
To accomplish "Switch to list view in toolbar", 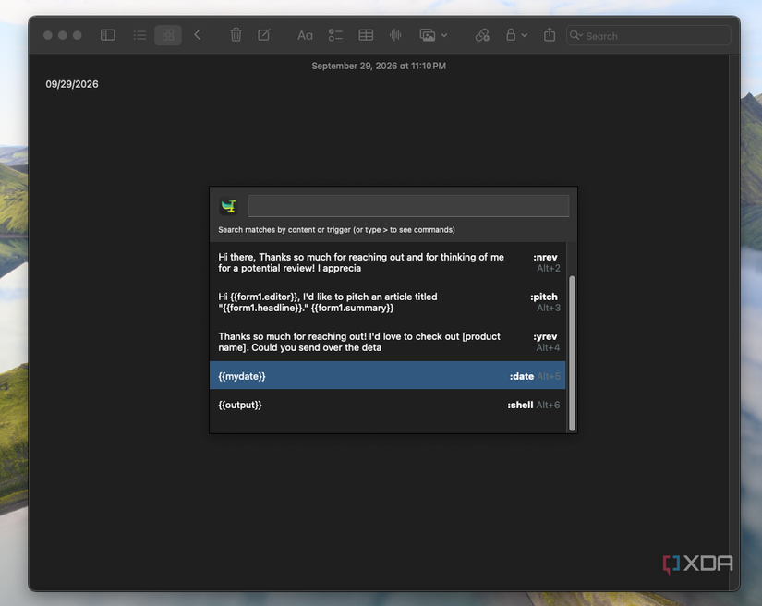I will click(140, 35).
